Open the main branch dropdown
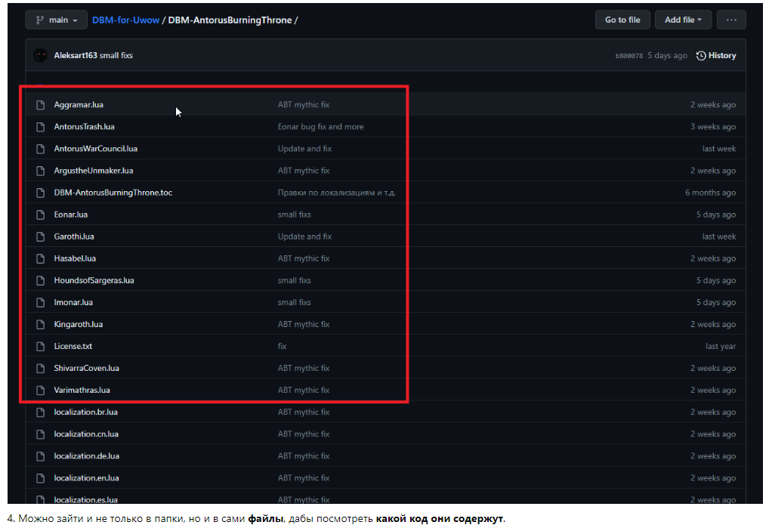 tap(56, 20)
